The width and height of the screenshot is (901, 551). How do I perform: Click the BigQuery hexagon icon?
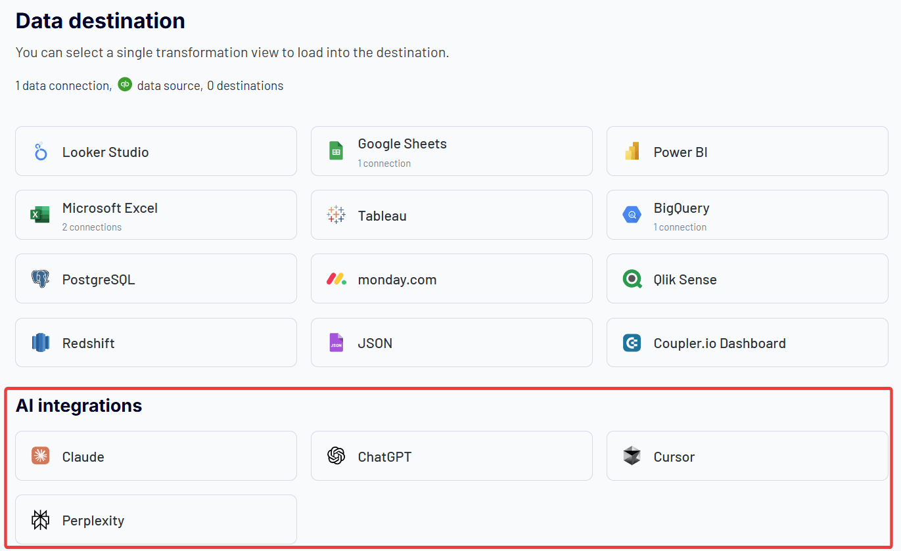coord(632,215)
